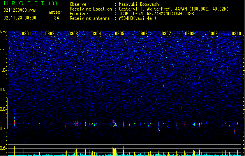The image size is (245, 156).
Task: Click the 'meteor' label
Action: point(55,12)
